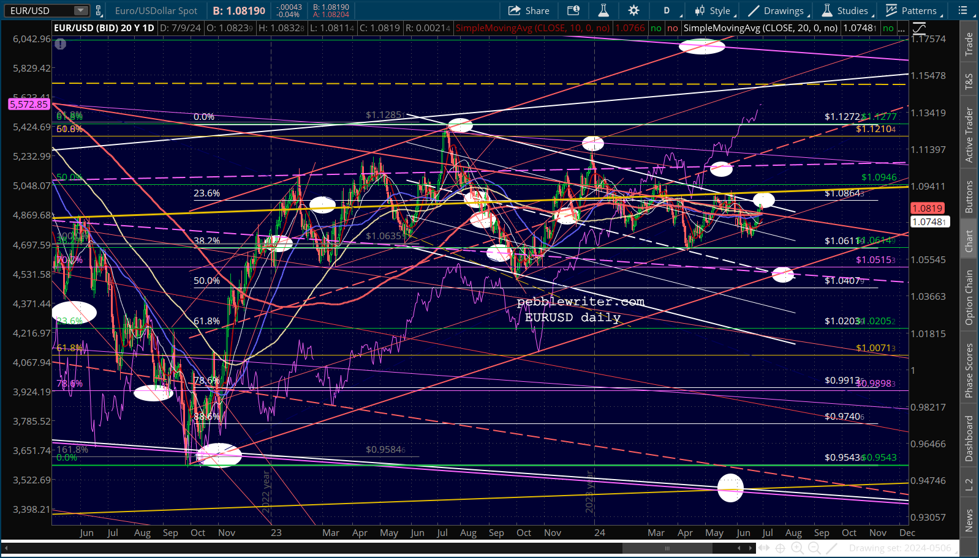This screenshot has width=979, height=558.
Task: Click the Share button
Action: pos(529,10)
